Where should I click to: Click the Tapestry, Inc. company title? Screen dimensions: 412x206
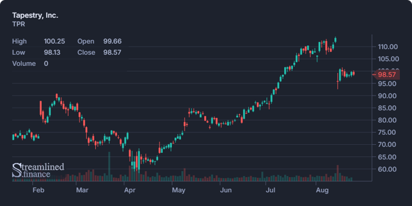(x=35, y=16)
